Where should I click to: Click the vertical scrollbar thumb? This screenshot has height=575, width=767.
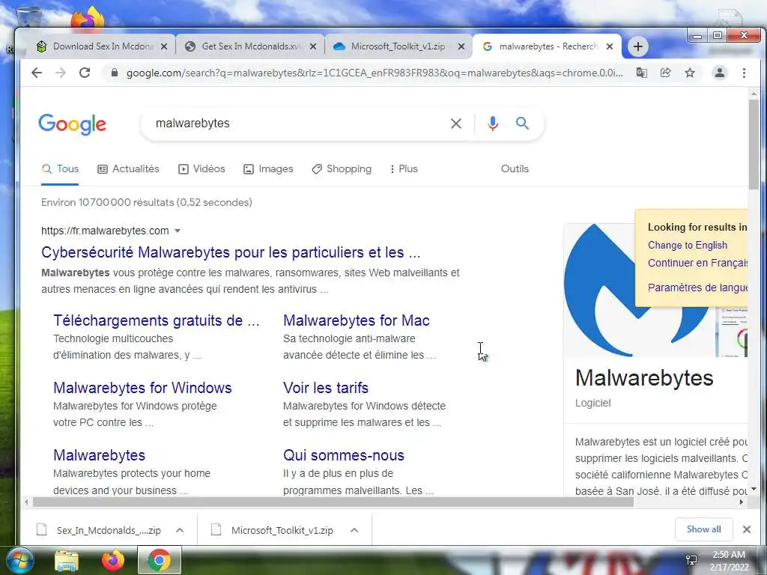(x=754, y=144)
